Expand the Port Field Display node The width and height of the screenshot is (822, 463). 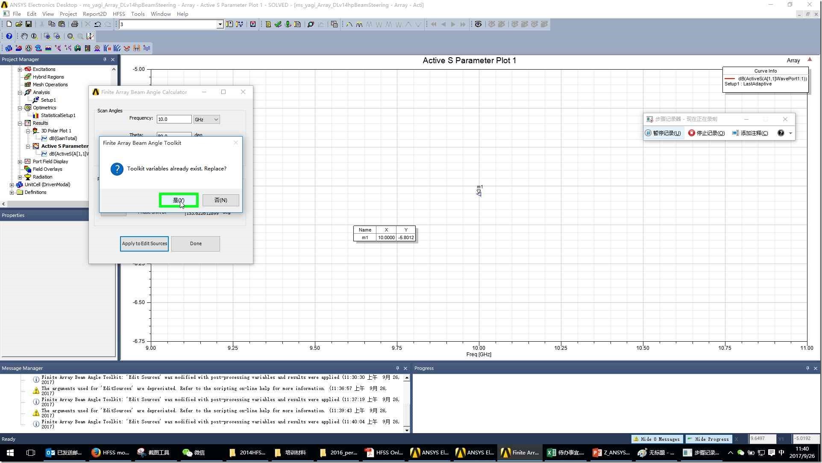click(20, 161)
